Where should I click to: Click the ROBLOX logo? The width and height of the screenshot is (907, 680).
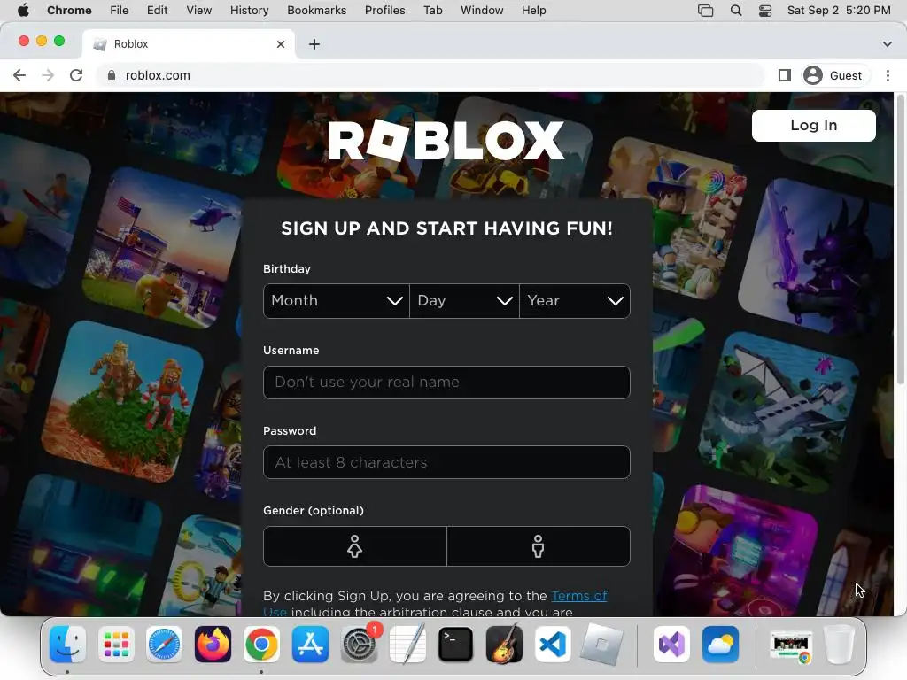[446, 141]
